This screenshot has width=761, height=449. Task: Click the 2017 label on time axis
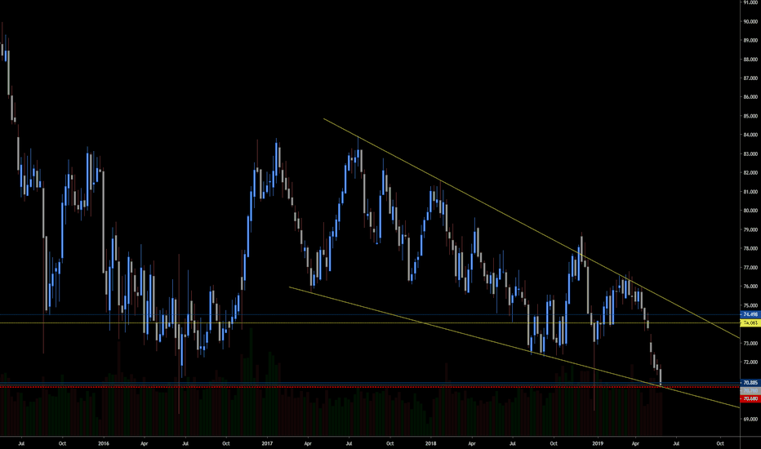point(267,443)
